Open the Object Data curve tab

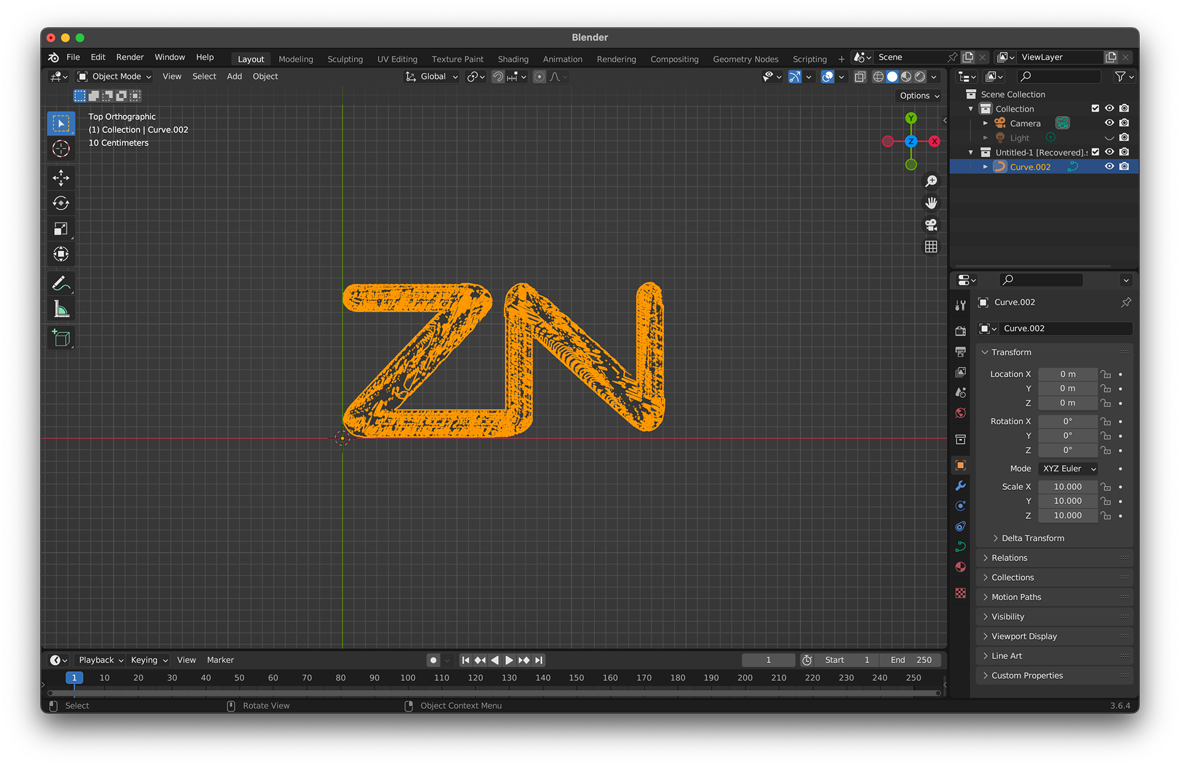(961, 546)
